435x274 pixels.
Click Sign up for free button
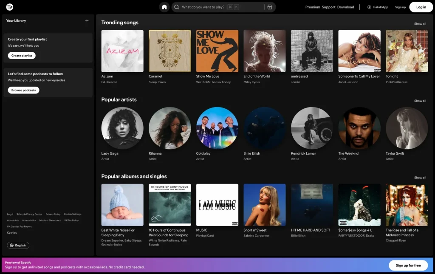point(408,266)
